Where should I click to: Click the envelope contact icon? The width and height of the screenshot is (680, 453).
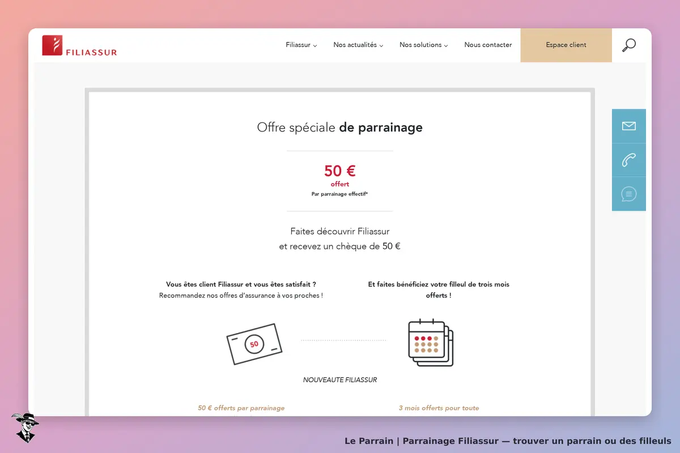tap(629, 126)
